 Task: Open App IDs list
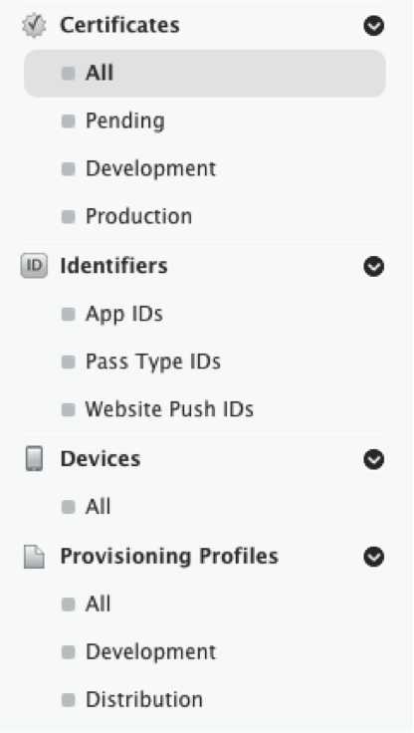pos(123,314)
